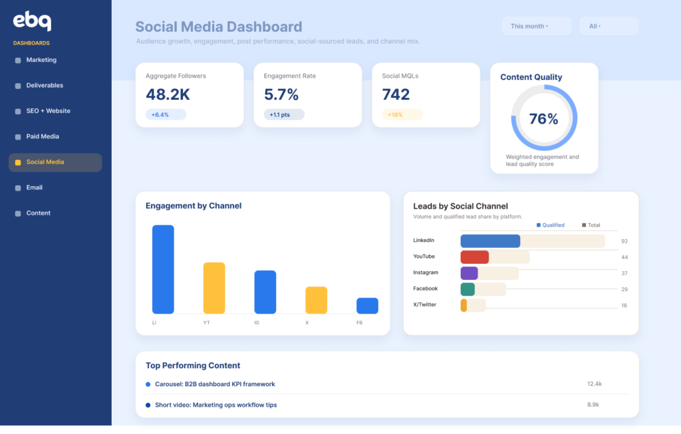Click the LinkedIn total value 92
The width and height of the screenshot is (681, 434).
[x=624, y=241]
